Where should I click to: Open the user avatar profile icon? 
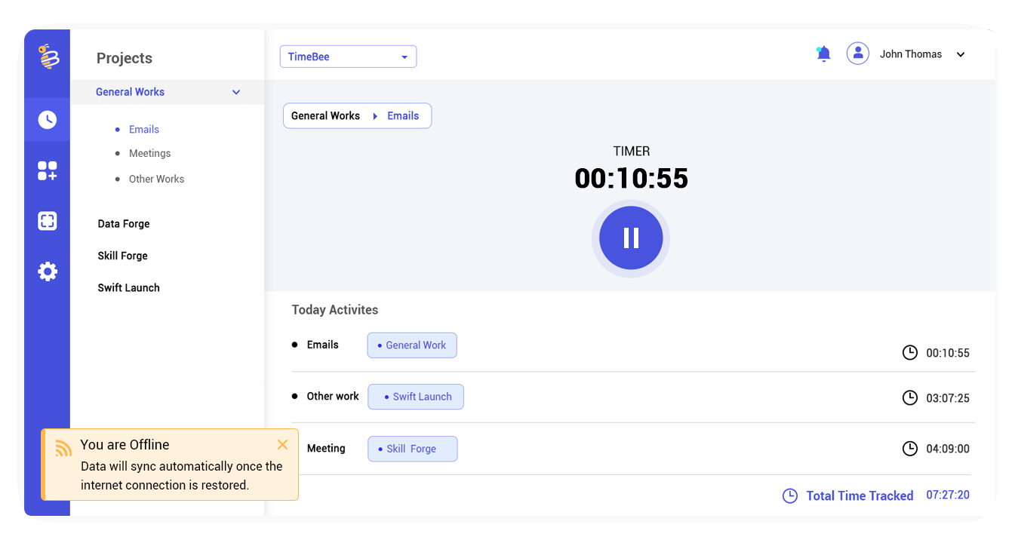tap(857, 53)
